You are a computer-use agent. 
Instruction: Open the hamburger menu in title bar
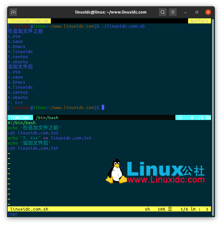pos(173,12)
